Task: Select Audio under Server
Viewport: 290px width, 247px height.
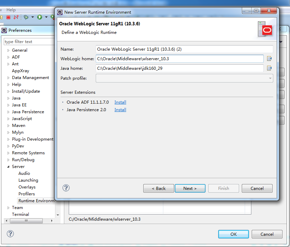Action: pyautogui.click(x=24, y=173)
